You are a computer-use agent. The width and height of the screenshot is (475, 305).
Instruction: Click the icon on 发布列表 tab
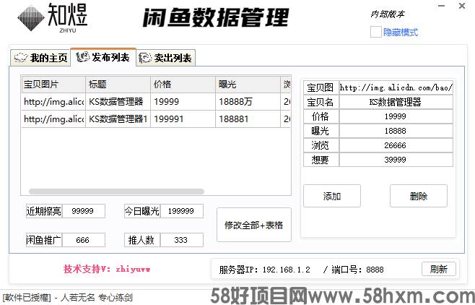tap(83, 56)
